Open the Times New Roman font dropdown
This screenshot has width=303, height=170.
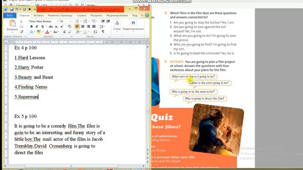(x=57, y=21)
